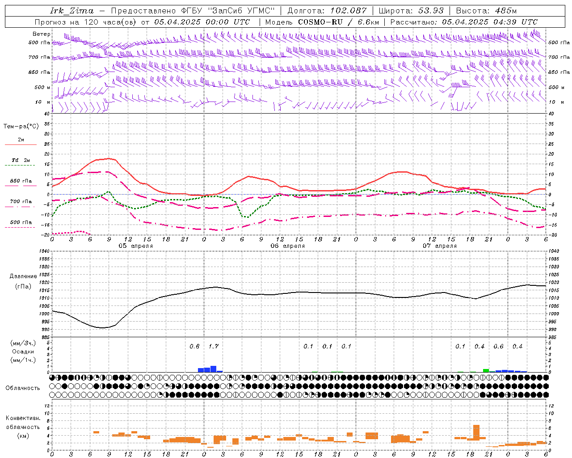The height and width of the screenshot is (458, 572).
Task: Click the '(мм/1ч.)' precipitation unit label
Action: coord(23,360)
